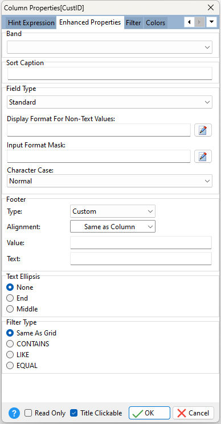
Task: Select EQUAL filter type
Action: point(10,366)
